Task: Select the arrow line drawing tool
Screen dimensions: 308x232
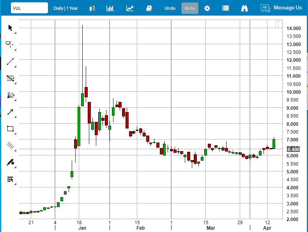Action: pyautogui.click(x=10, y=112)
